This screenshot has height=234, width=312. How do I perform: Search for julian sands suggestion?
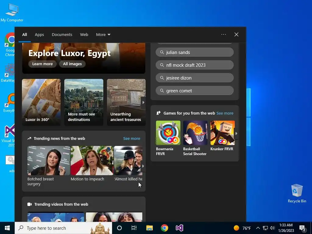click(195, 52)
